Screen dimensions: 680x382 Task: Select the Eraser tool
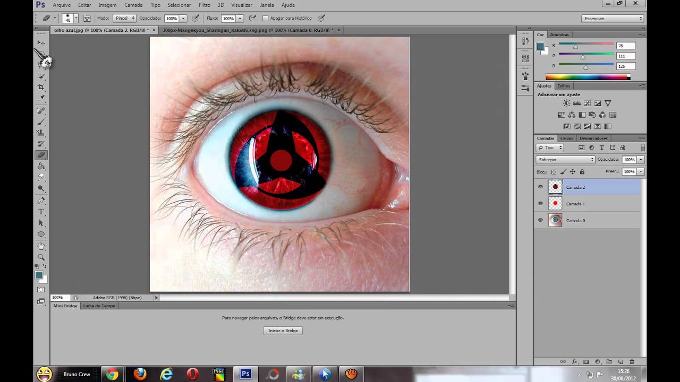coord(41,155)
